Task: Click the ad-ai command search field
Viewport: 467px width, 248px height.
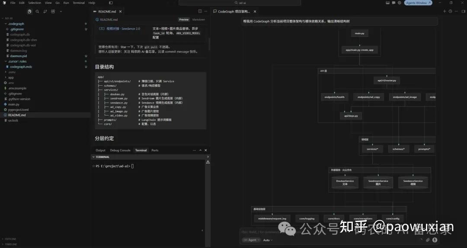Action: (x=240, y=3)
